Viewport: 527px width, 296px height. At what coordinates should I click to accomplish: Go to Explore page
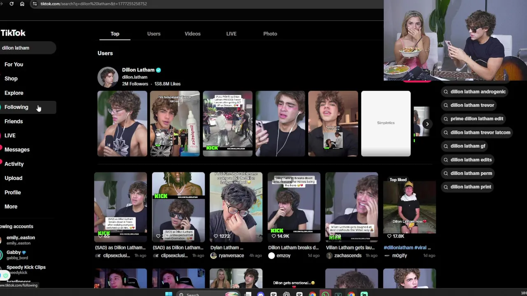(x=14, y=93)
